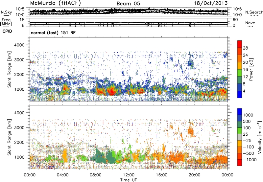The image size is (263, 182).
Task: Click the right-side '10^5' noise axis label
Action: [237, 9]
